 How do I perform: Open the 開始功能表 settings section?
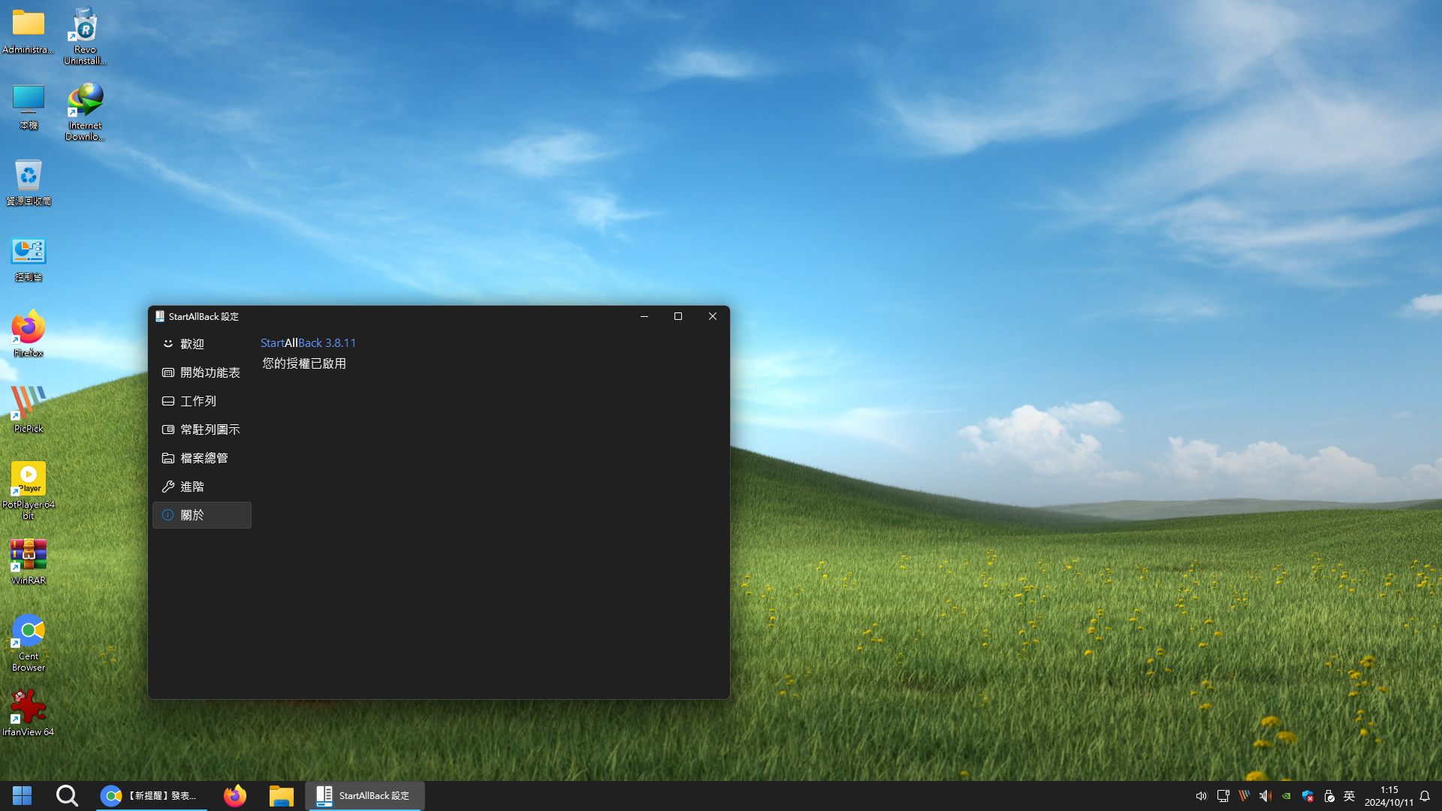(201, 372)
